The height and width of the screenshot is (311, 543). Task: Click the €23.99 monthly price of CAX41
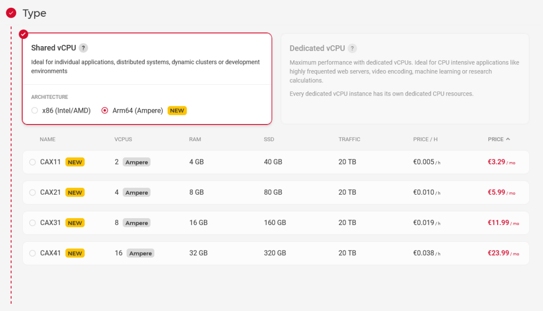[498, 253]
